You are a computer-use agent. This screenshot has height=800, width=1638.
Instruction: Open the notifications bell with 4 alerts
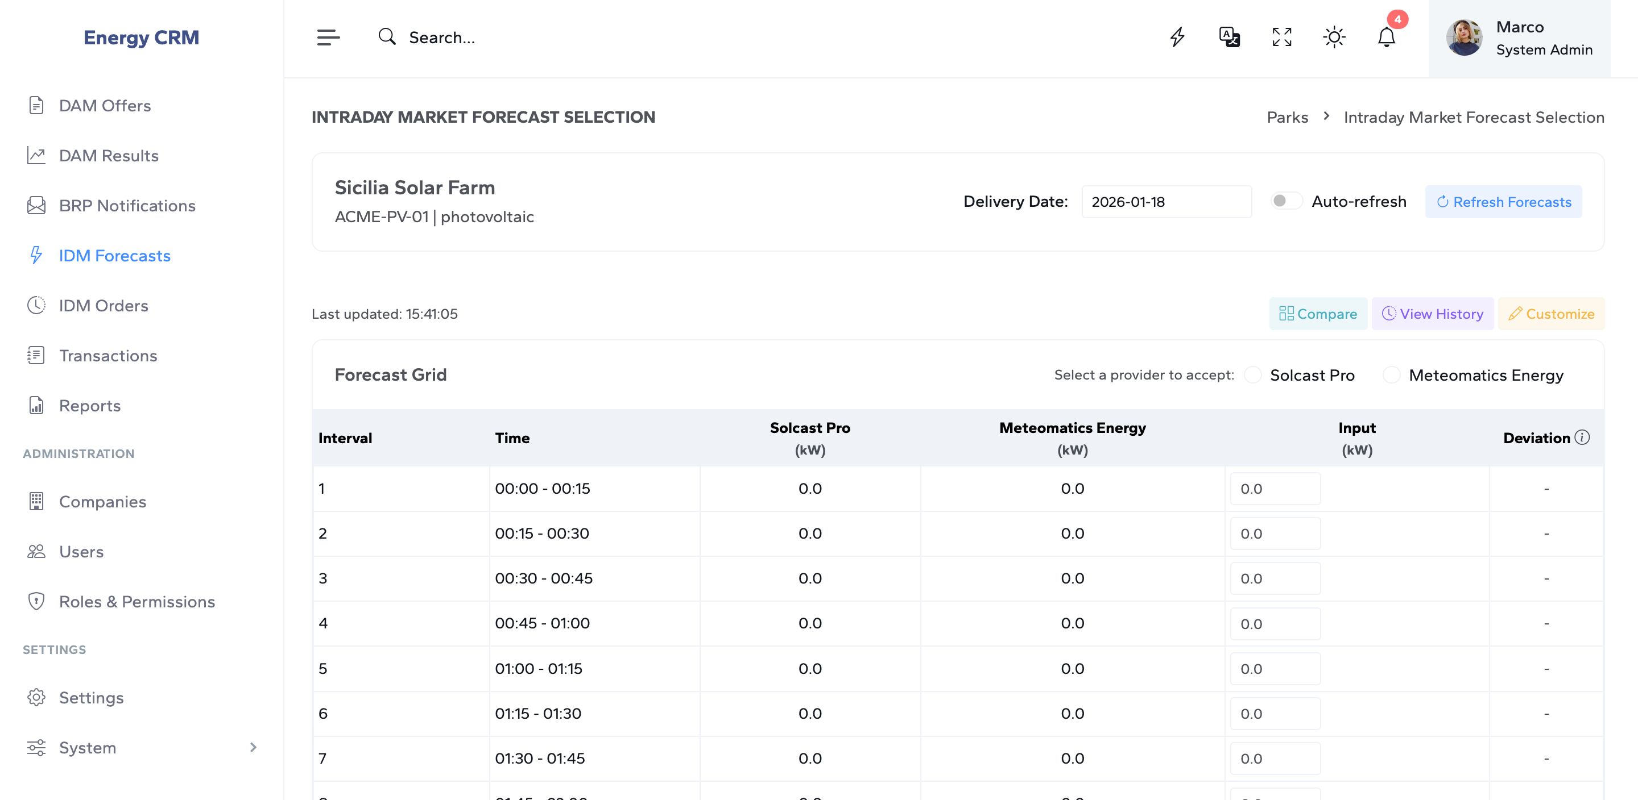pos(1386,37)
